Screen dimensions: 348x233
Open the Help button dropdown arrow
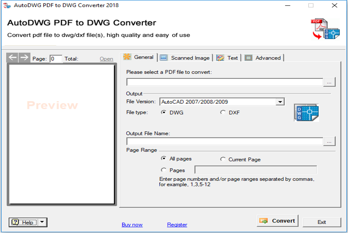42,222
